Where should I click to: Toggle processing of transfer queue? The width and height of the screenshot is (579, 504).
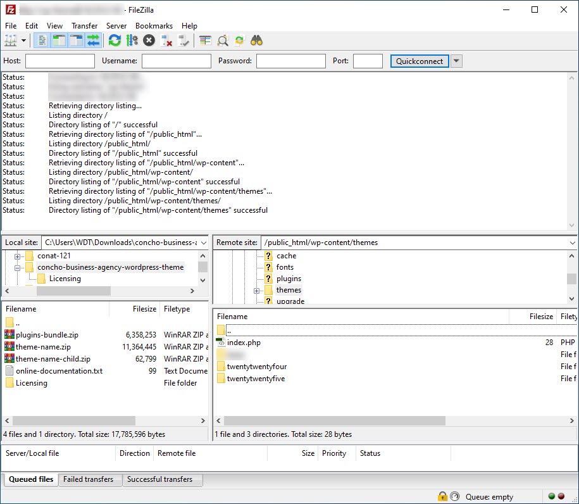point(132,41)
